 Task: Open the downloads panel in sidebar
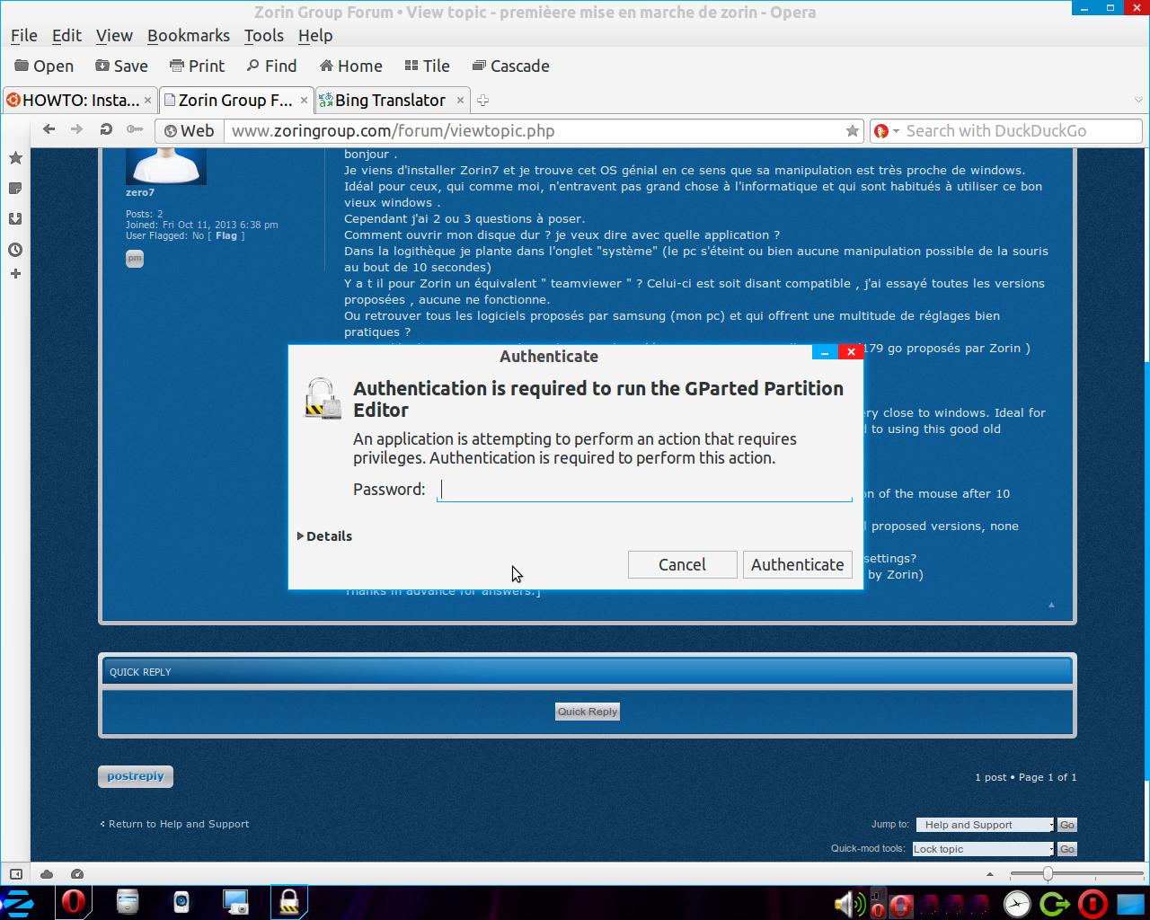(x=15, y=219)
